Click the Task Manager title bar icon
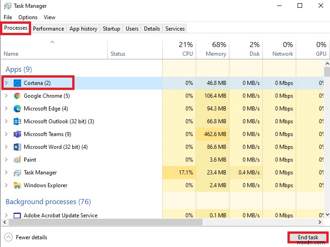The image size is (330, 247). 8,6
